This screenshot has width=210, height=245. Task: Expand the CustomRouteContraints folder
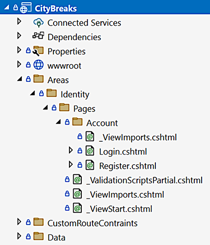click(19, 222)
